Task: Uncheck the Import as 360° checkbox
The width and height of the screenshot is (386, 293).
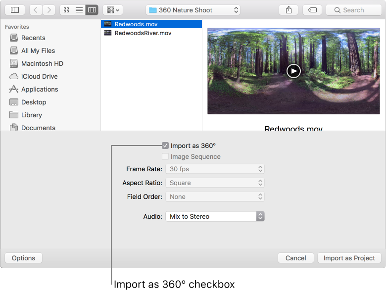Action: coord(165,146)
